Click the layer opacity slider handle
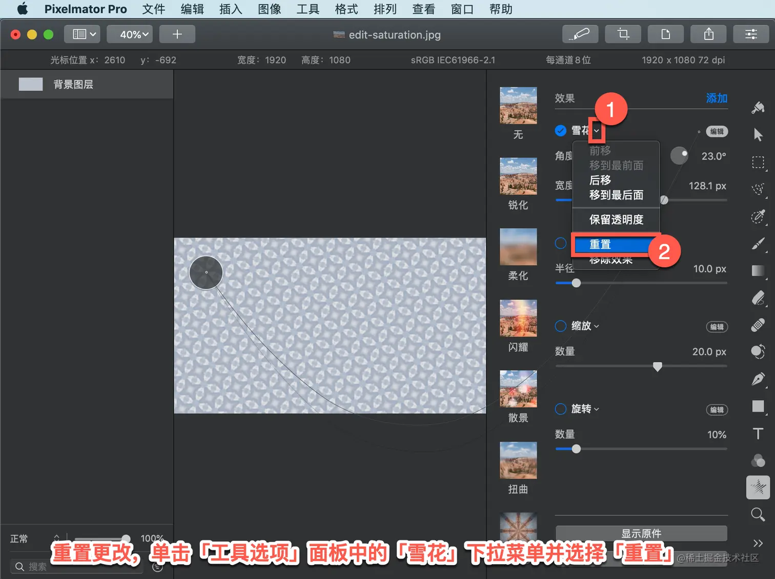Screen dimensions: 775x579 126,538
